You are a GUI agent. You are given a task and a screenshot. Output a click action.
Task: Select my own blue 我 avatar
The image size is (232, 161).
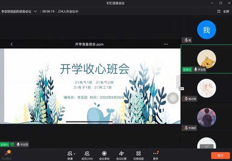tap(206, 30)
